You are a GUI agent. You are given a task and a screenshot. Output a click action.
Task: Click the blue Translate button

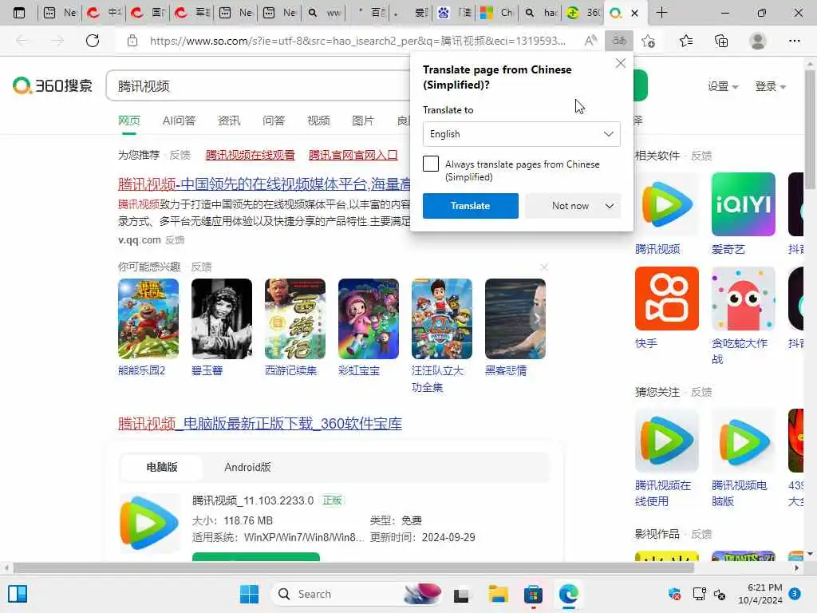click(x=471, y=206)
